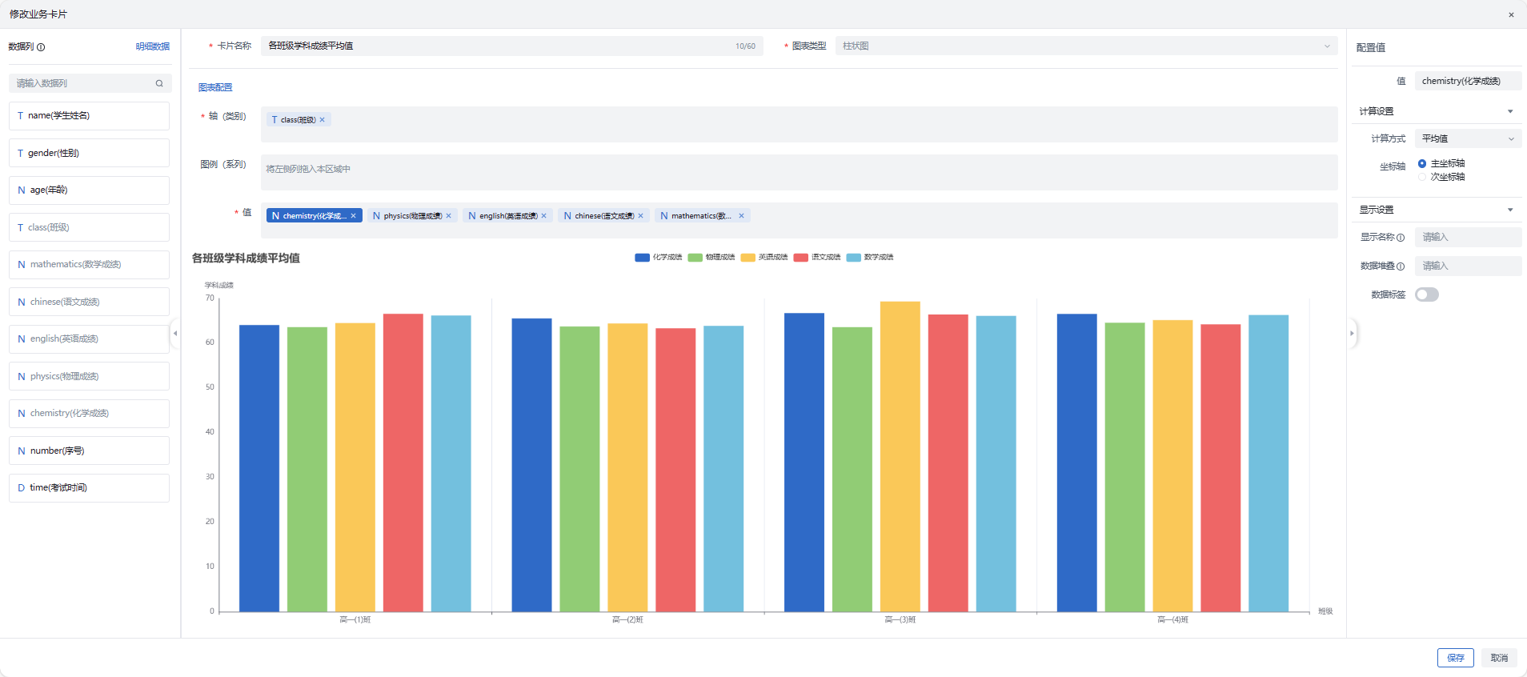Click info icon next to 显示名称
The height and width of the screenshot is (677, 1527).
(1401, 238)
